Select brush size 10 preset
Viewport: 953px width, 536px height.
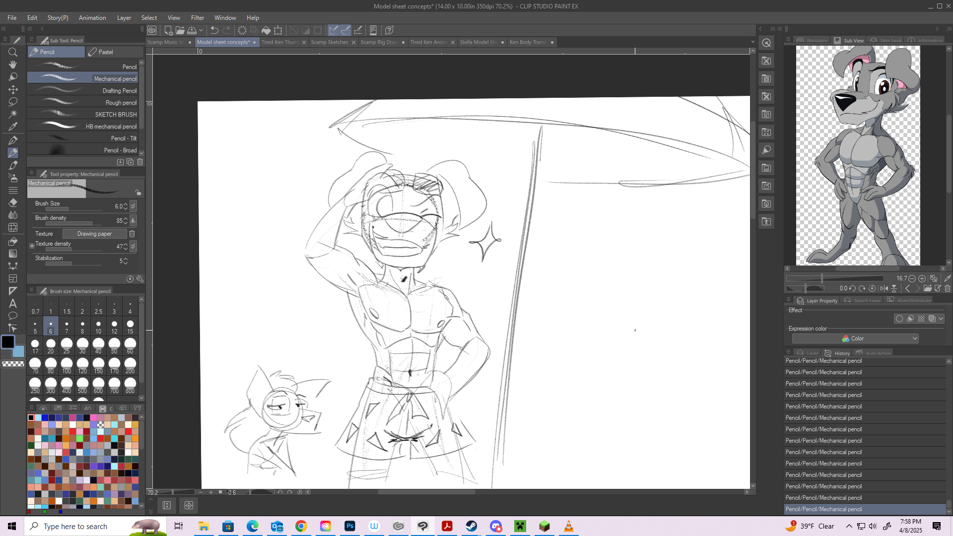98,327
